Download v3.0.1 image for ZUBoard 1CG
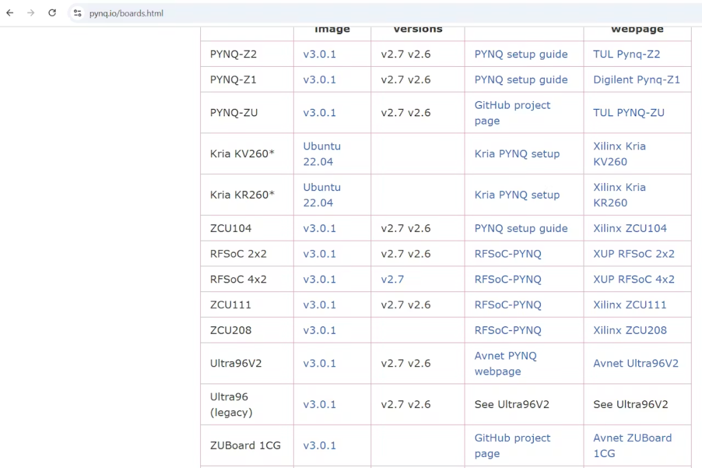Screen dimensions: 702x468 [x=319, y=446]
